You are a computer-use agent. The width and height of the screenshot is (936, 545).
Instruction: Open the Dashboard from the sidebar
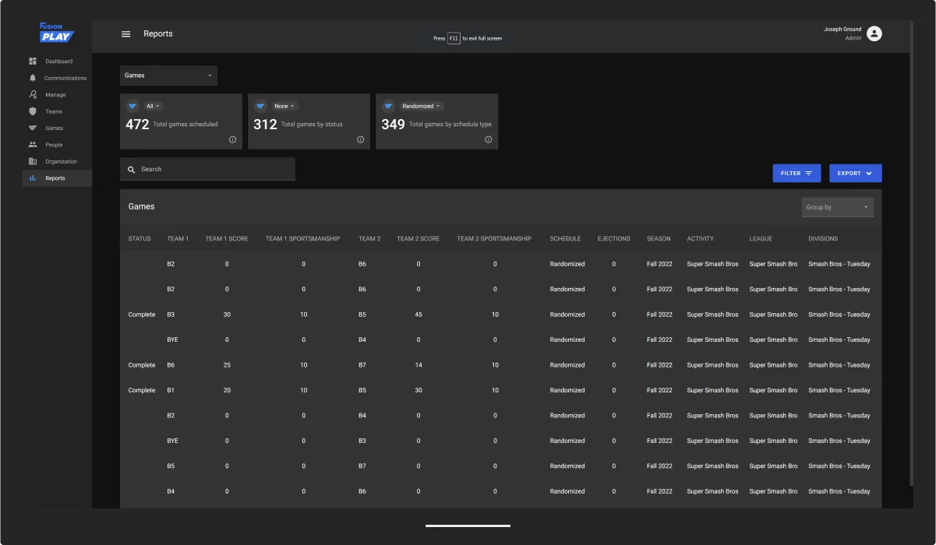coord(59,61)
